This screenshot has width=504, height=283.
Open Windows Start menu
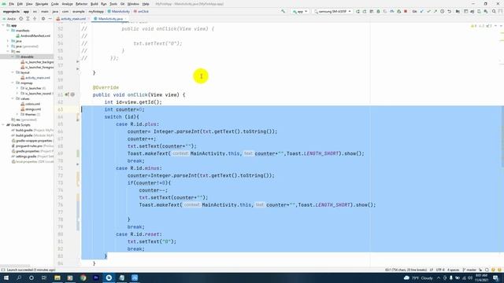click(x=6, y=277)
